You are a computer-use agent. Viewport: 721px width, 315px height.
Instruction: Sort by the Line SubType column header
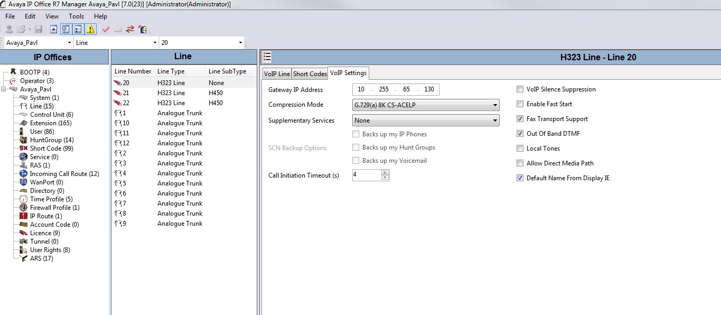(x=228, y=71)
